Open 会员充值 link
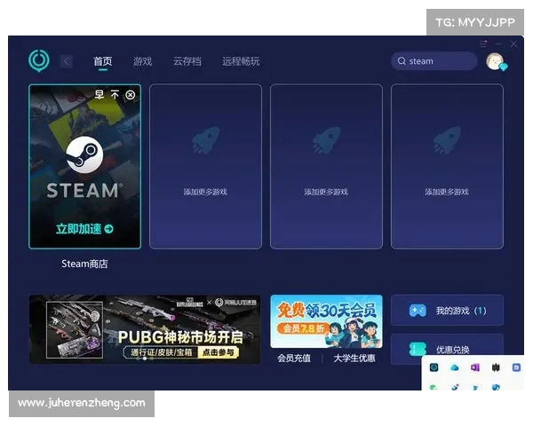 tap(294, 358)
